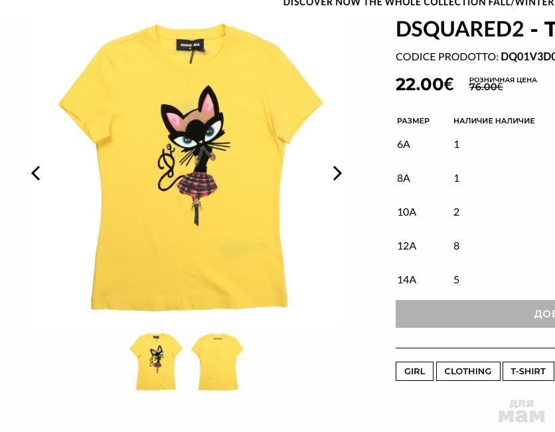Advance to next product image arrow
This screenshot has width=555, height=432.
pyautogui.click(x=337, y=173)
